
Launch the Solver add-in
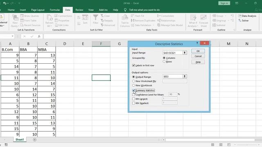pyautogui.click(x=244, y=20)
